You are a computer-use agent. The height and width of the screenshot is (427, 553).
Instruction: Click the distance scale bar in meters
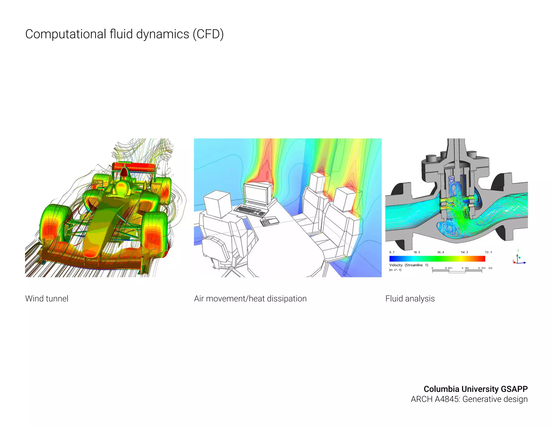click(x=457, y=271)
